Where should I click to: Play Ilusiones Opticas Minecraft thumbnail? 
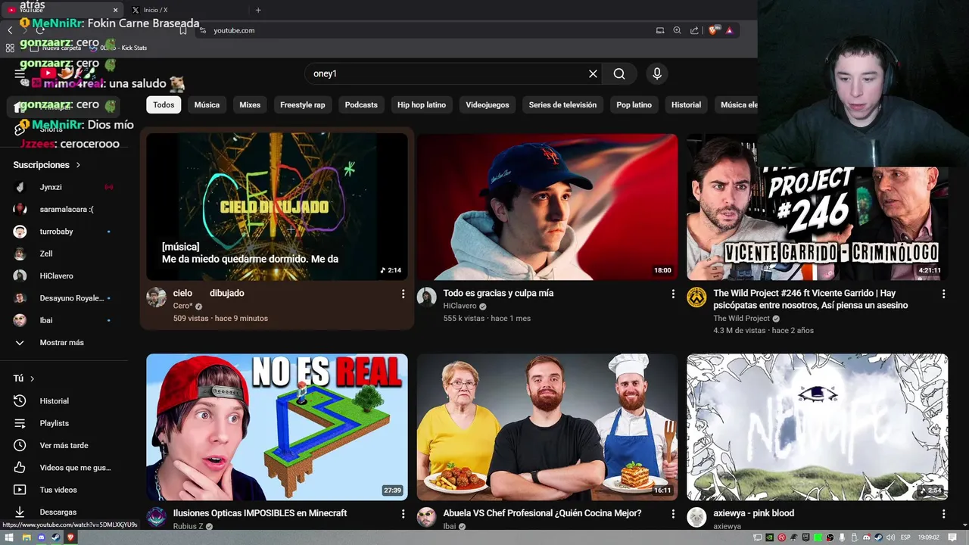(277, 427)
